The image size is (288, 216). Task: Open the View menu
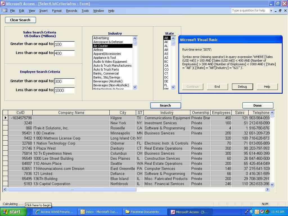click(x=32, y=11)
